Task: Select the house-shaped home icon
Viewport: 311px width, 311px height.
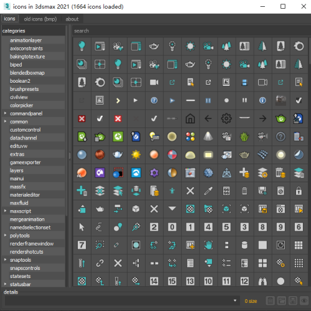Action: click(x=190, y=119)
